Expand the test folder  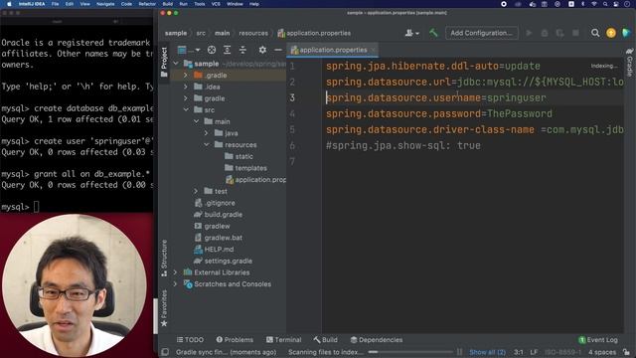coord(196,191)
